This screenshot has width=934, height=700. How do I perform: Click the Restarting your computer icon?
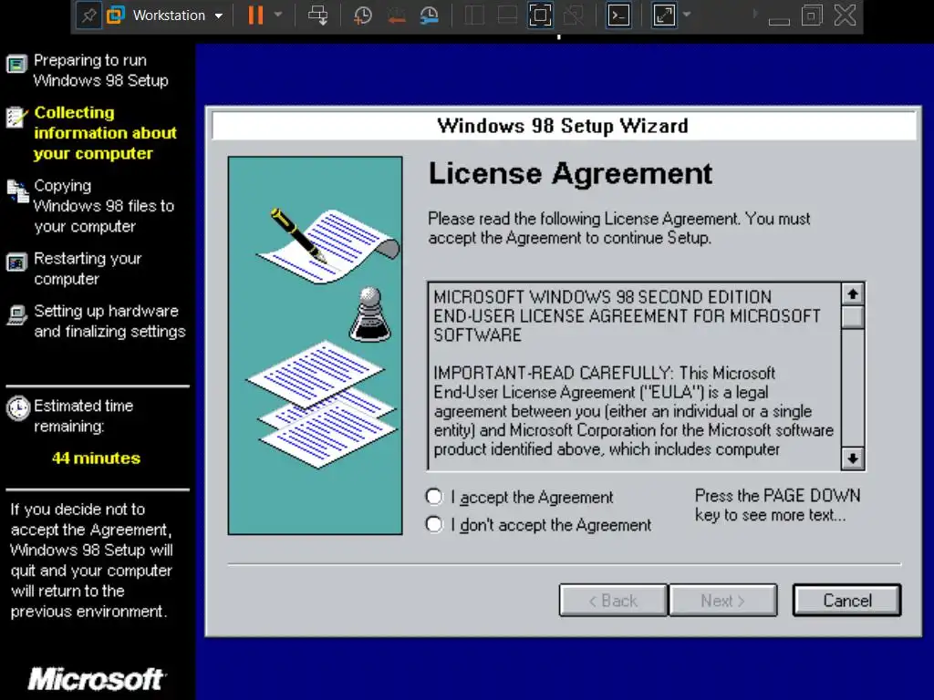16,262
